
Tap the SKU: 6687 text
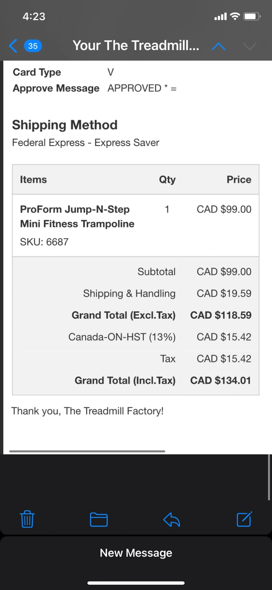[x=44, y=242]
